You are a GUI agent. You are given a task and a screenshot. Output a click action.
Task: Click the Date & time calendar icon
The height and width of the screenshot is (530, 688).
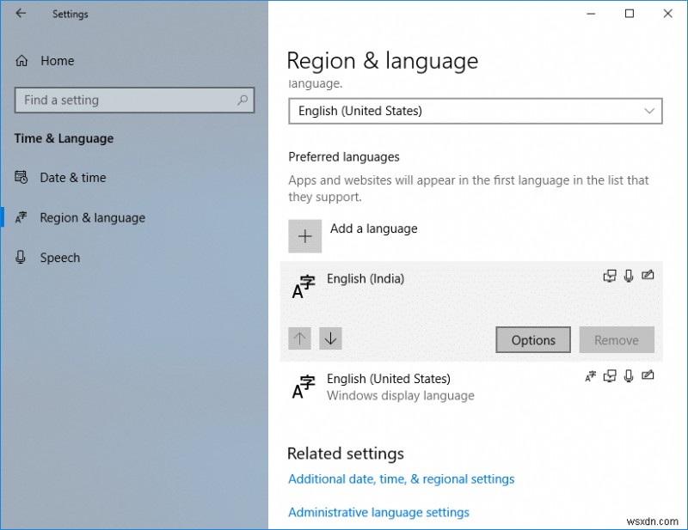(20, 177)
